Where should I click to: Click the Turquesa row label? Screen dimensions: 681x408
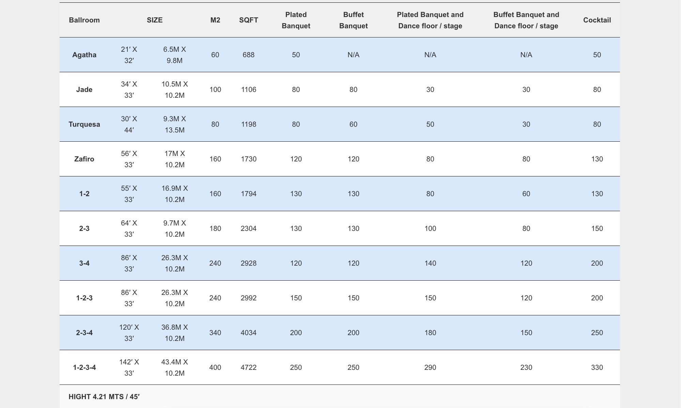click(x=84, y=124)
